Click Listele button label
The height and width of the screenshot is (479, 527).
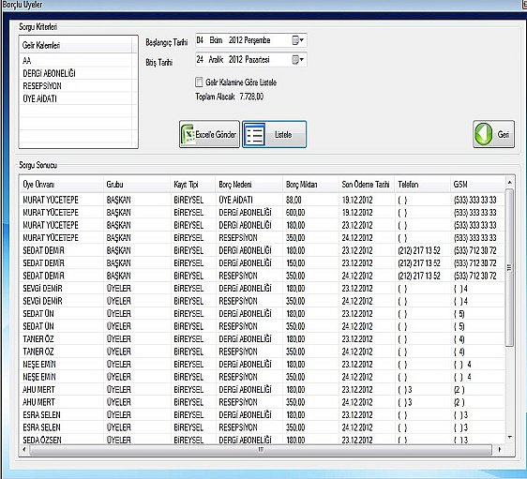point(283,135)
